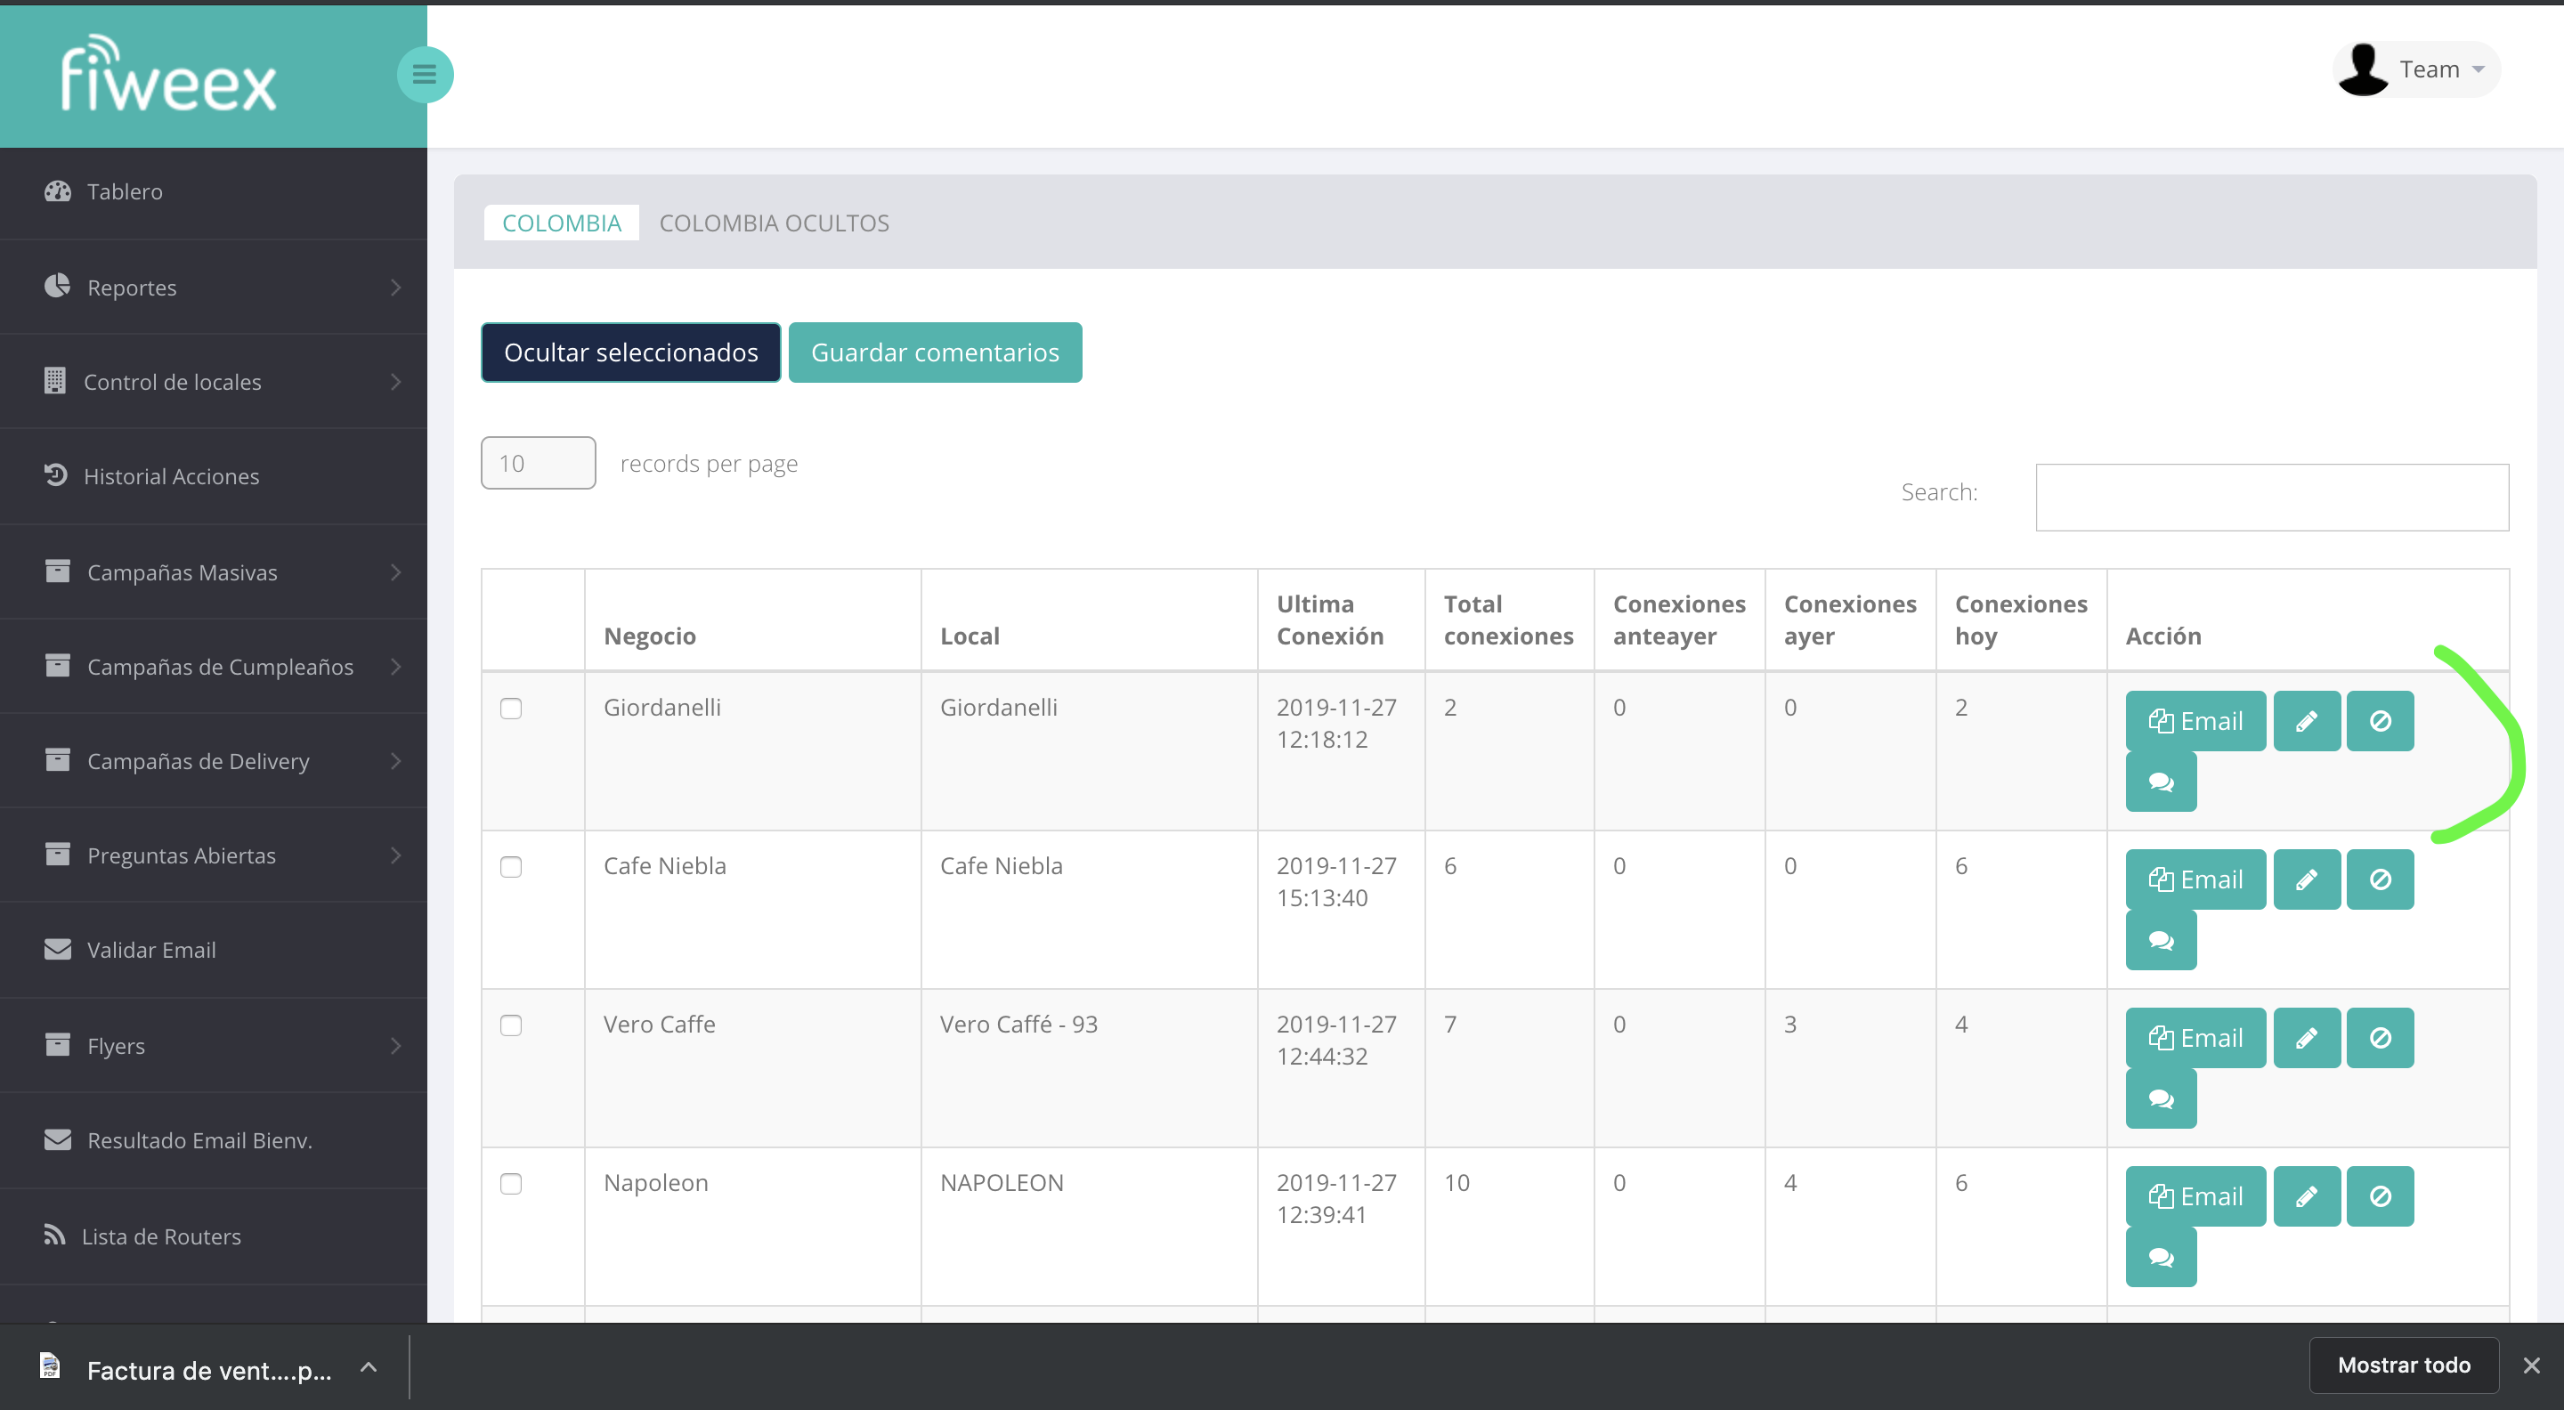The image size is (2564, 1410).
Task: Tick the Napoleon row checkbox
Action: tap(511, 1183)
